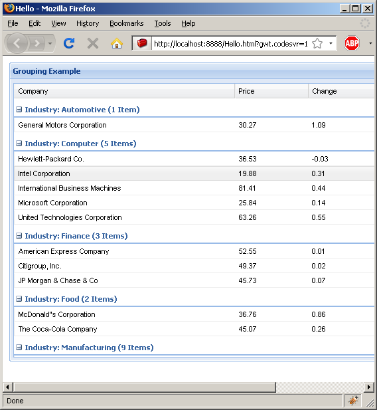Screen dimensions: 377x410
Task: Click inside the localhost URL address field
Action: tap(231, 44)
